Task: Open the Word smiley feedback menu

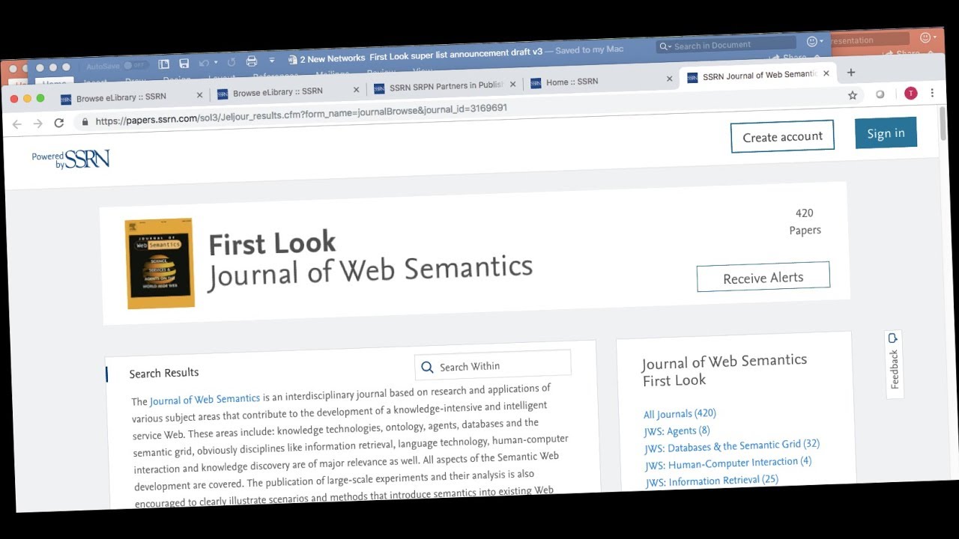Action: [814, 42]
